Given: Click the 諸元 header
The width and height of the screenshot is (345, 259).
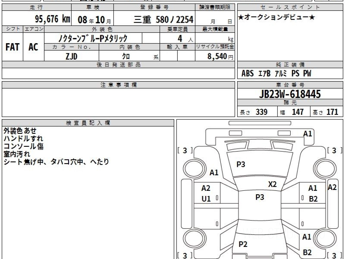Looking at the screenshot, I should click(290, 102).
